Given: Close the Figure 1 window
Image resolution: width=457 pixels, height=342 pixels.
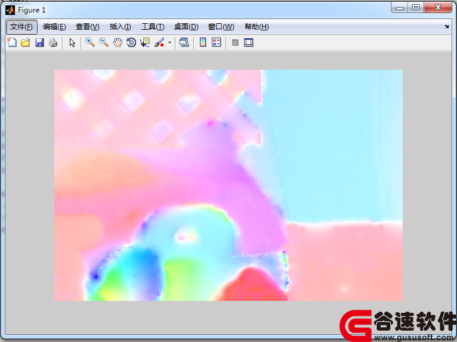Looking at the screenshot, I should [x=438, y=8].
